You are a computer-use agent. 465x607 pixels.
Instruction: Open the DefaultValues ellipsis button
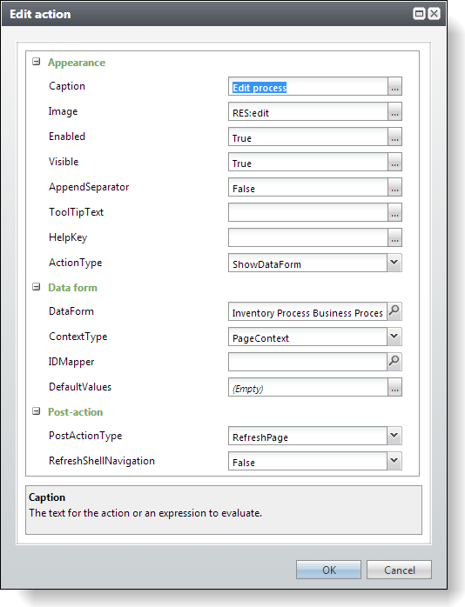(x=394, y=387)
